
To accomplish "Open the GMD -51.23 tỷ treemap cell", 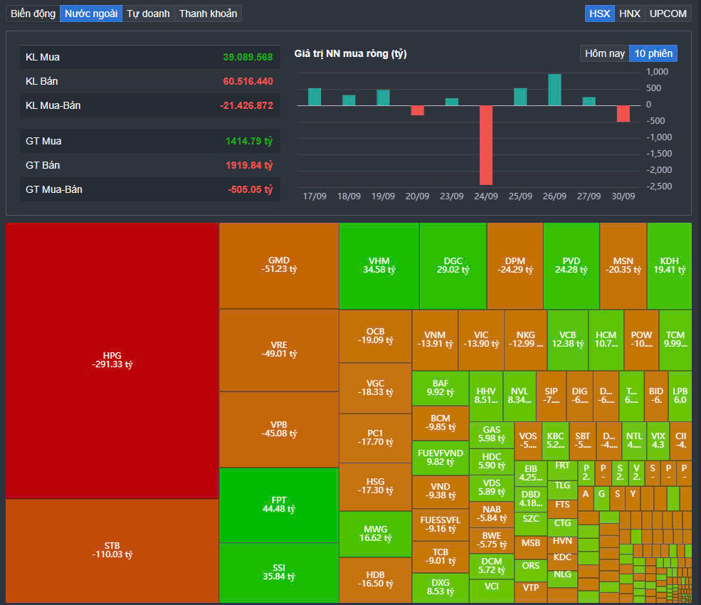I will [x=279, y=265].
